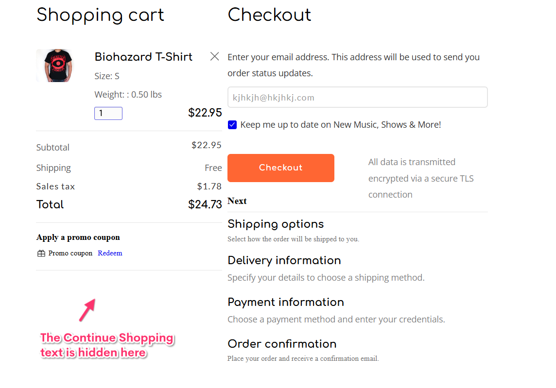Click the gift icon beside Promo coupon
Viewport: 556px width, 388px height.
tap(41, 253)
